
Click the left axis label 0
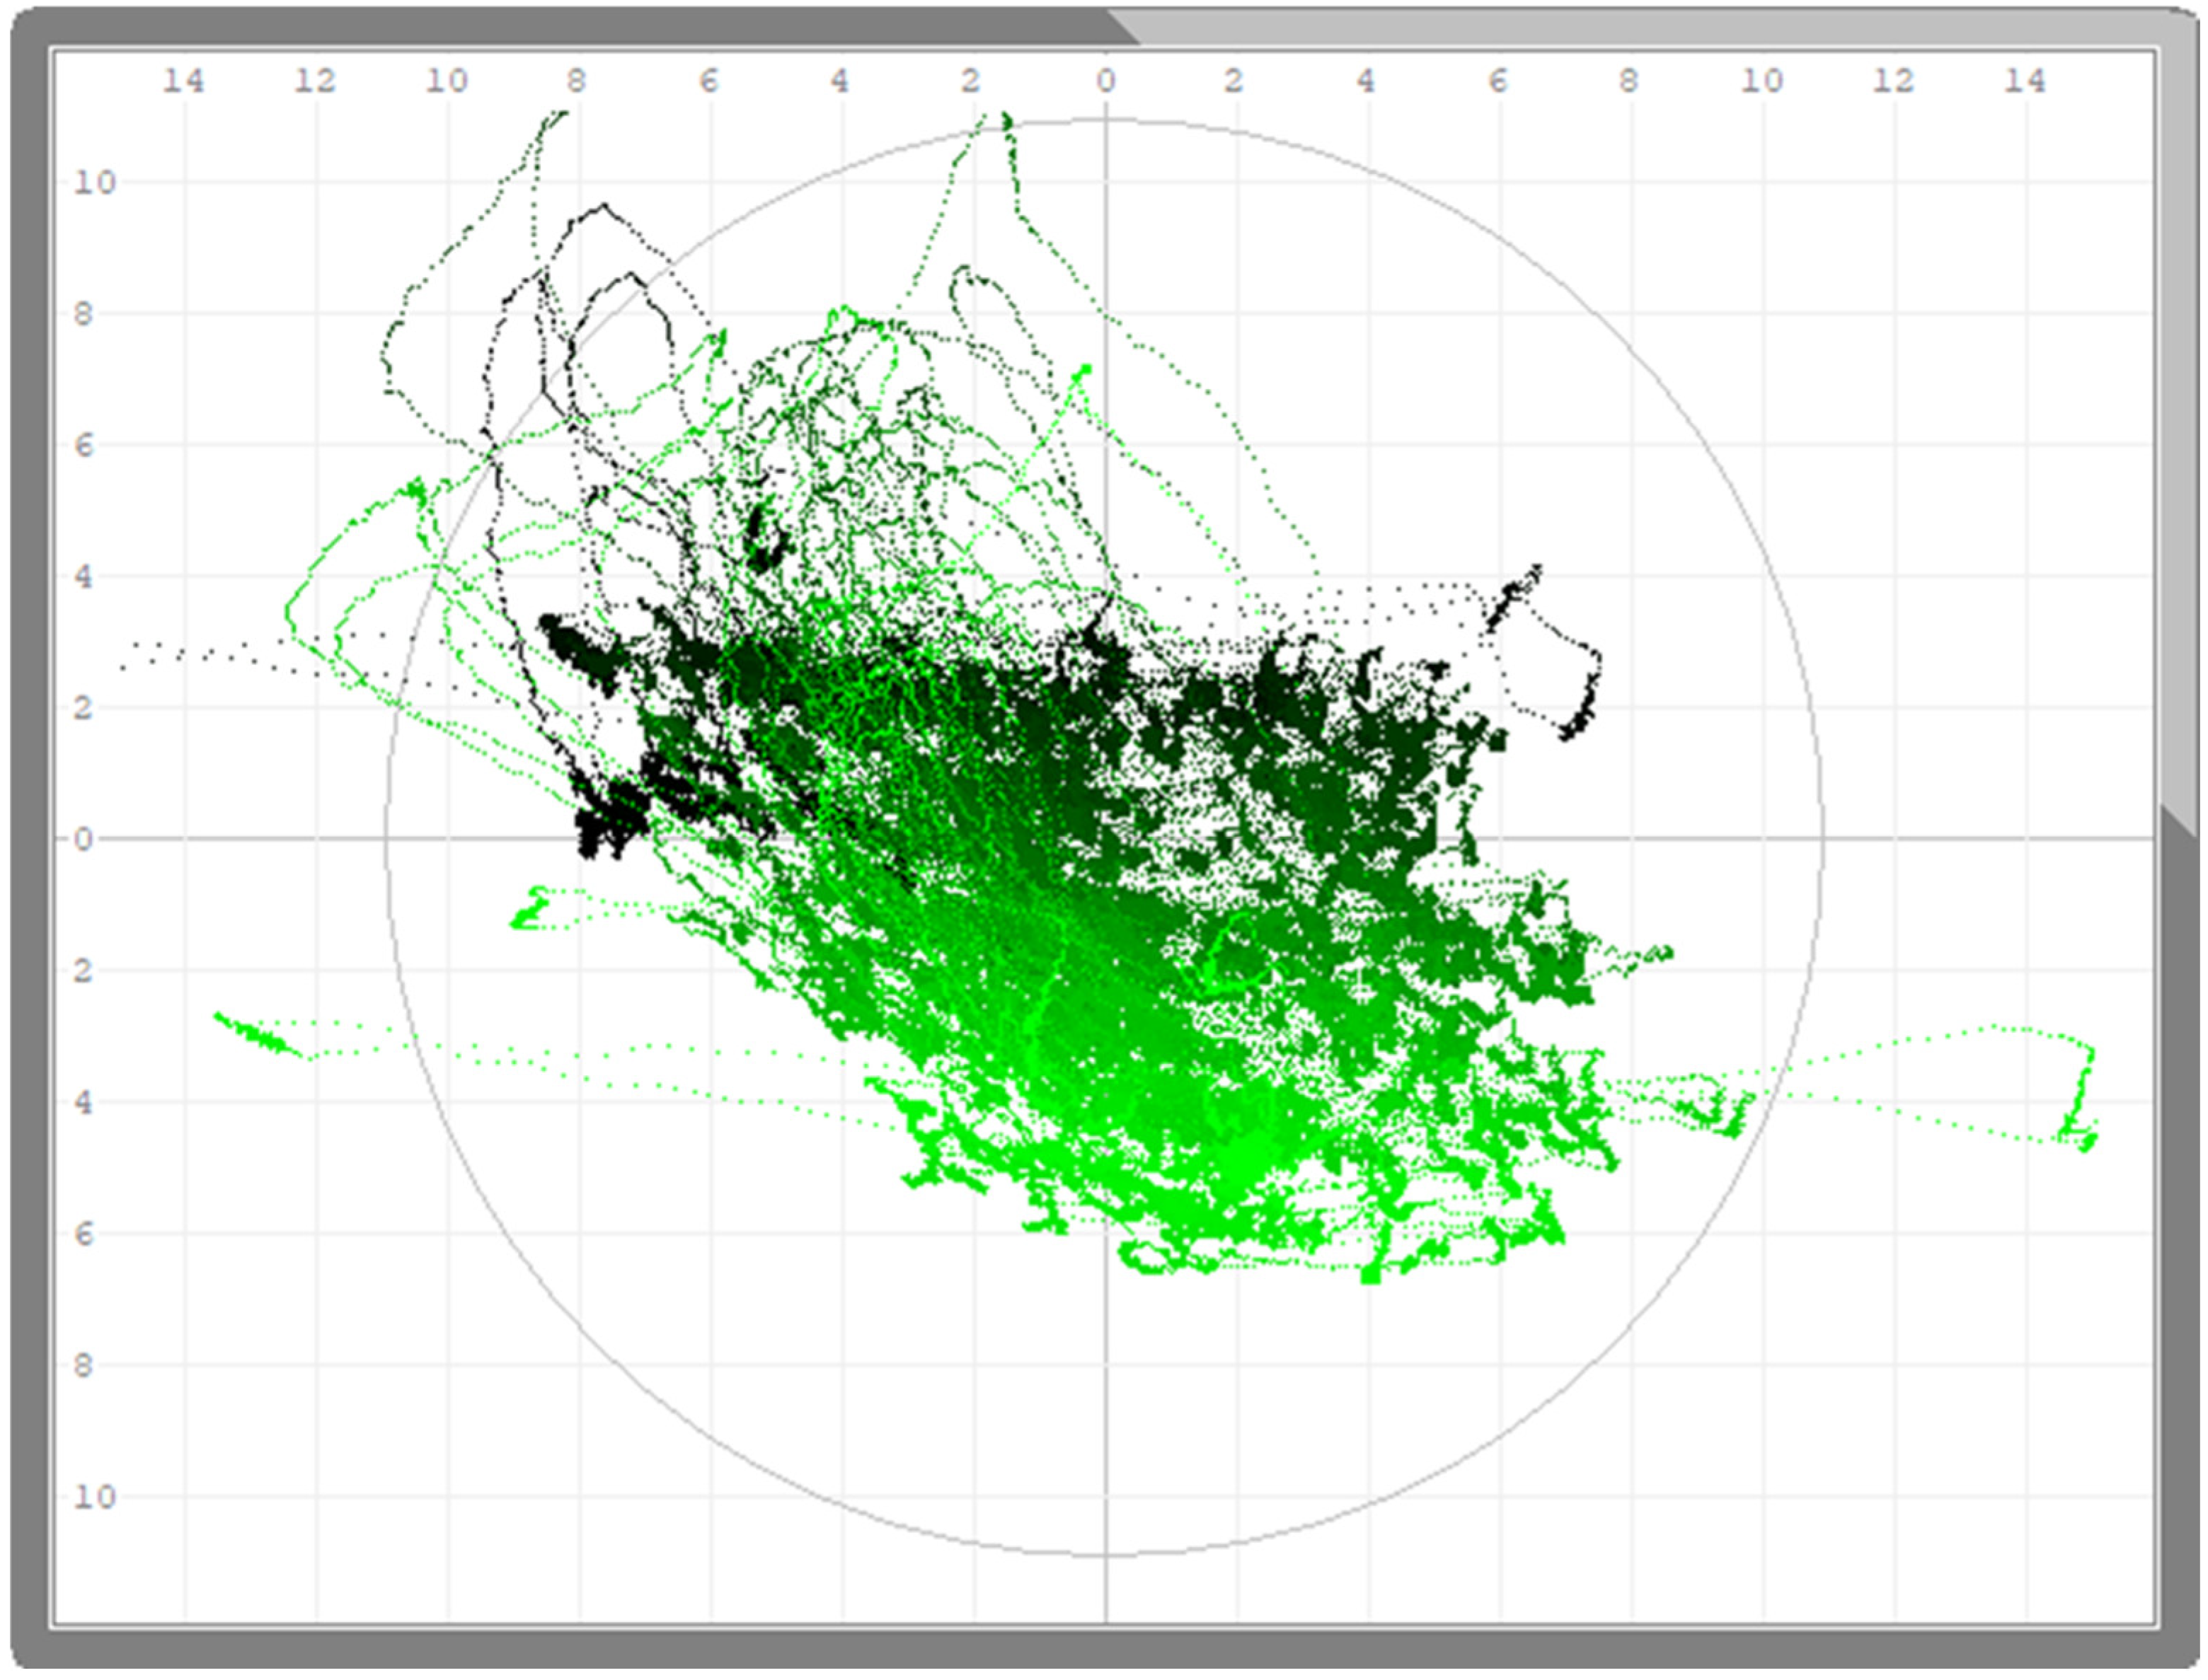83,839
